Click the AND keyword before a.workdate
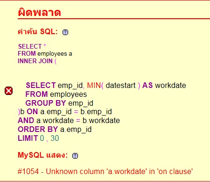 click(x=26, y=121)
